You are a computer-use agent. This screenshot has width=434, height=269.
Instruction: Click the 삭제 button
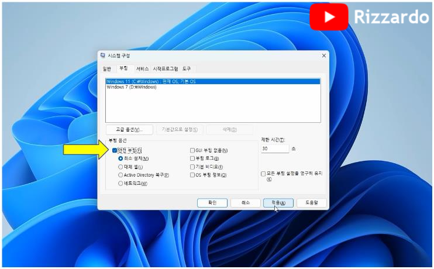(229, 129)
